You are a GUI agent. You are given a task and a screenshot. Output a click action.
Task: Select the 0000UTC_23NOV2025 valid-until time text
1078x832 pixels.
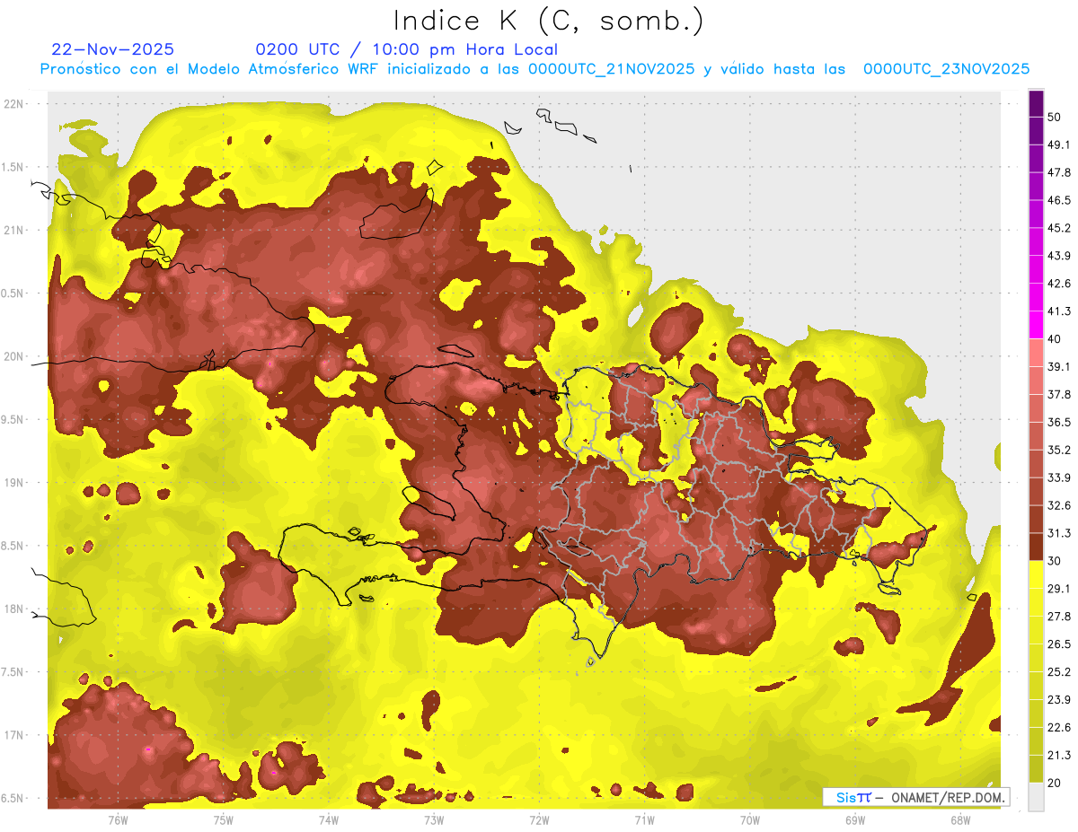(x=946, y=69)
